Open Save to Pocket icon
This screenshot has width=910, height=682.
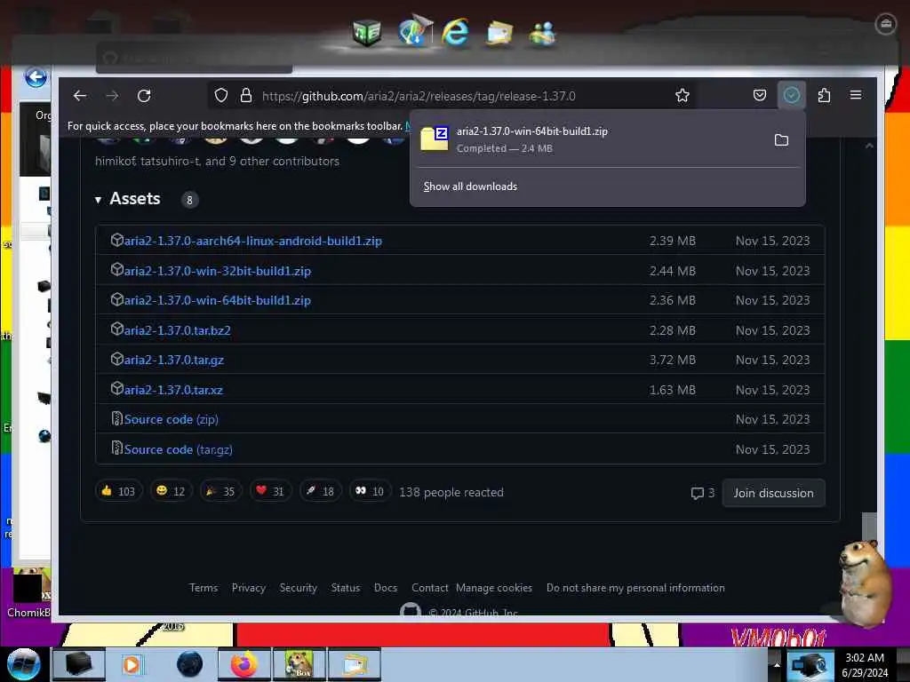760,95
